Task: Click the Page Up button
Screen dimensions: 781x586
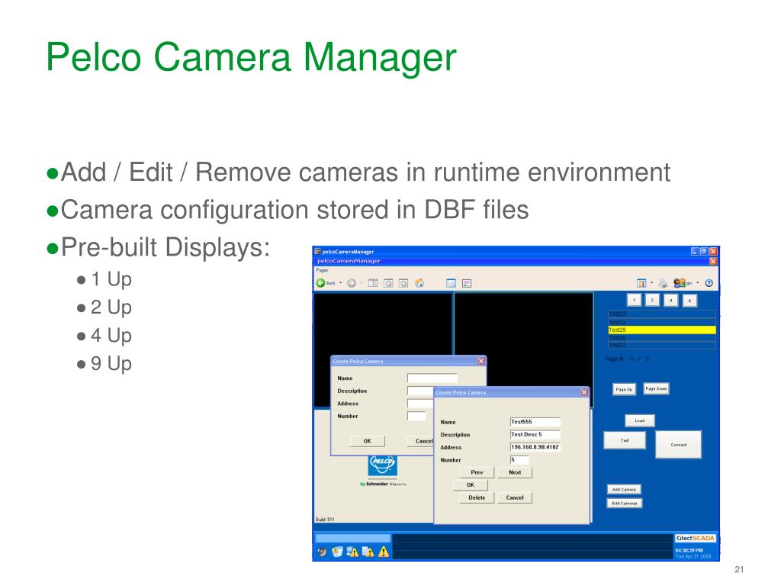Action: pos(624,389)
